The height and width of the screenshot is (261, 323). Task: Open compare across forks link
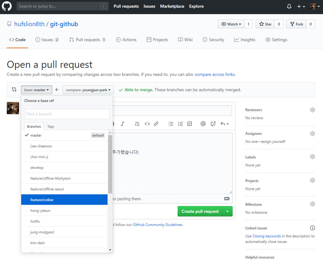tap(215, 74)
